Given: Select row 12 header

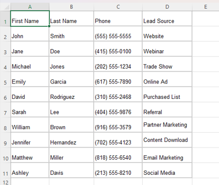Looking at the screenshot, I should tap(5, 182).
